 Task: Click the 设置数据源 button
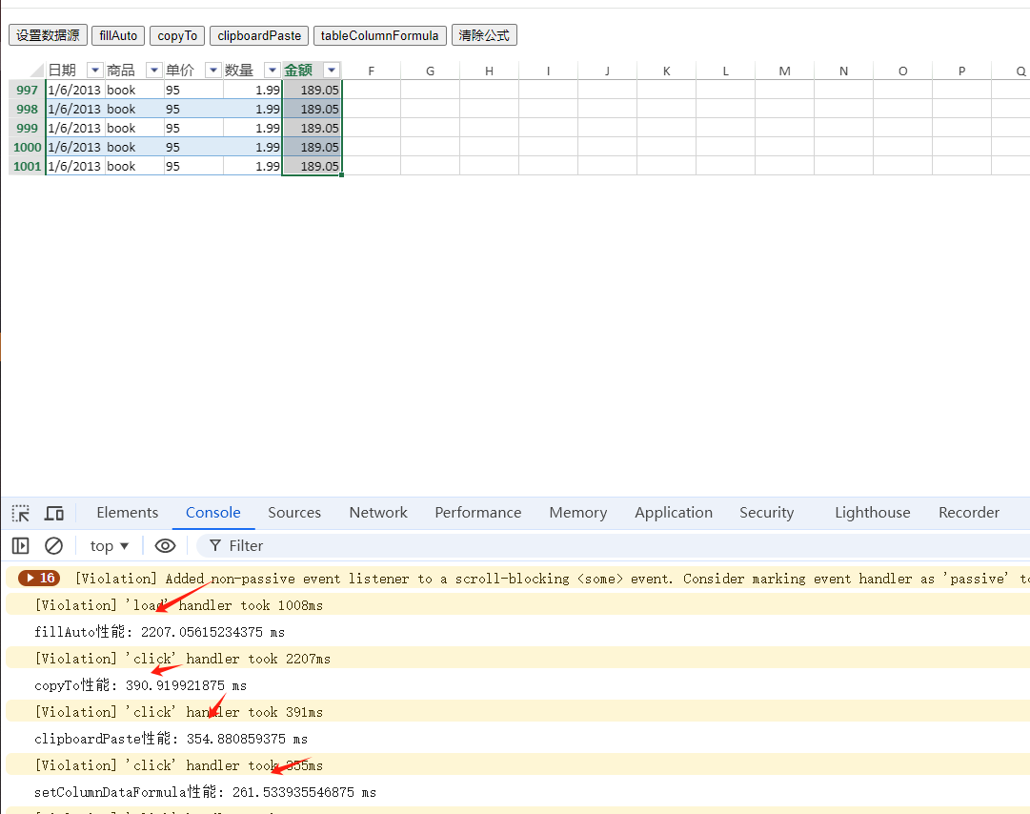pyautogui.click(x=48, y=35)
